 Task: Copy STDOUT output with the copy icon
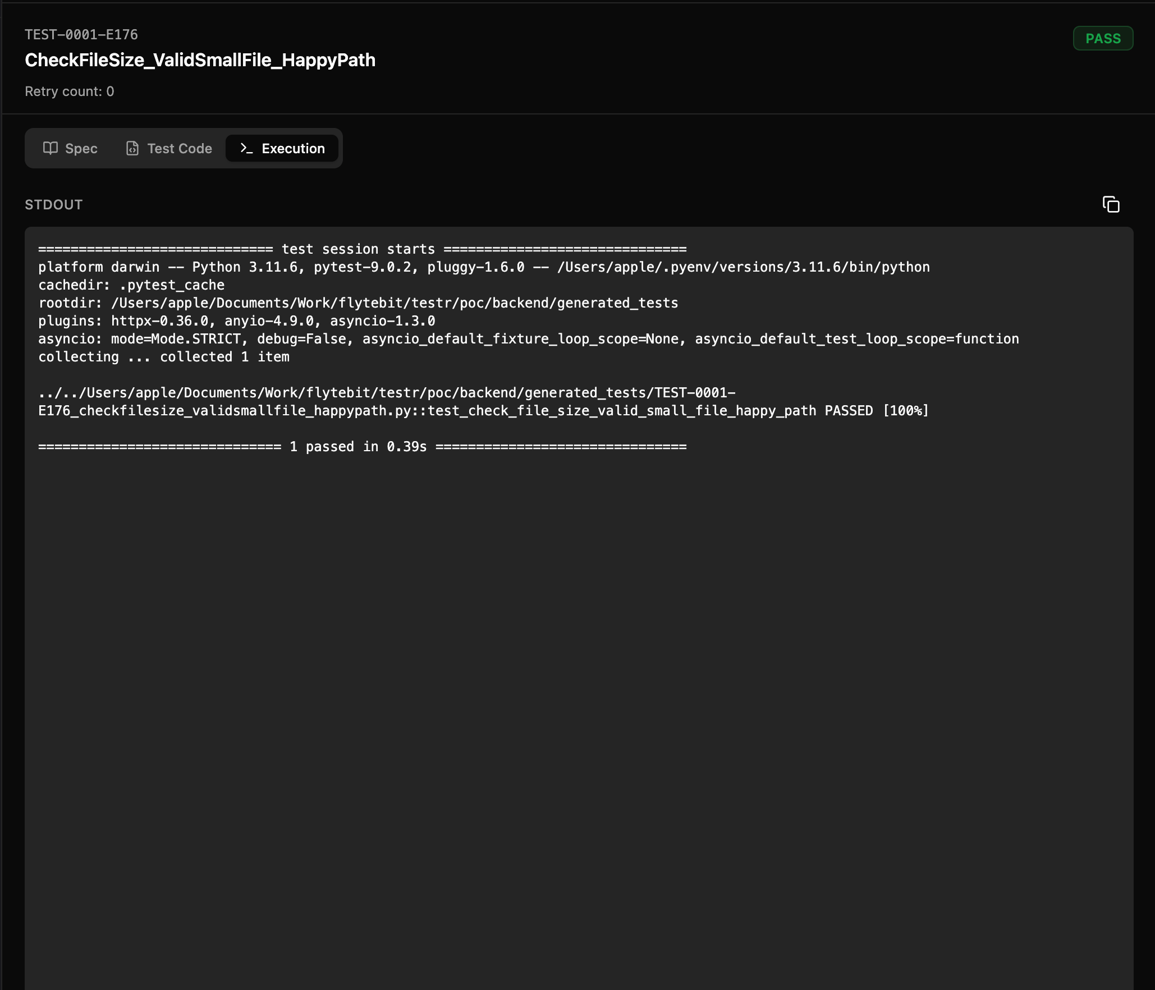pyautogui.click(x=1111, y=204)
